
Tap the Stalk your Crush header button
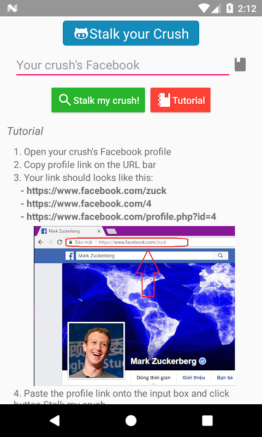point(131,33)
